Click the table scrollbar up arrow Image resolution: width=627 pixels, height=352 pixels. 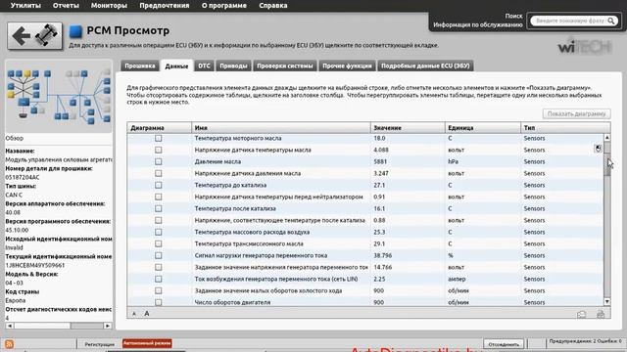coord(607,137)
